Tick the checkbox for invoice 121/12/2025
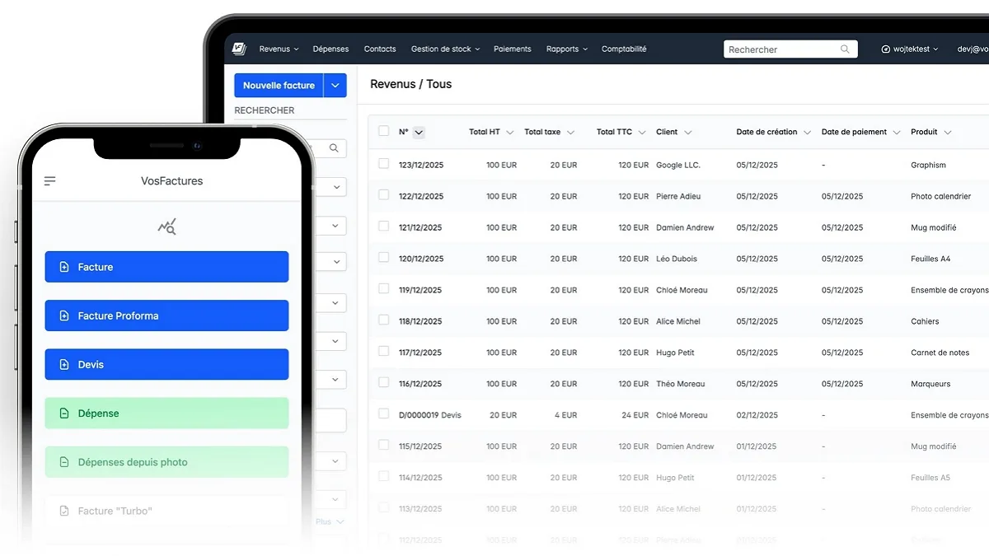 [x=383, y=227]
